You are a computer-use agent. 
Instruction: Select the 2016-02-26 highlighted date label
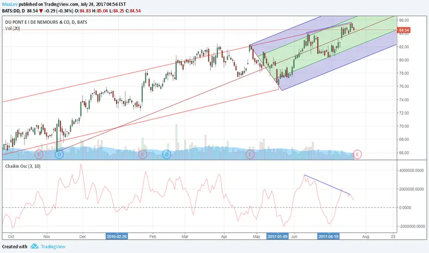117,236
